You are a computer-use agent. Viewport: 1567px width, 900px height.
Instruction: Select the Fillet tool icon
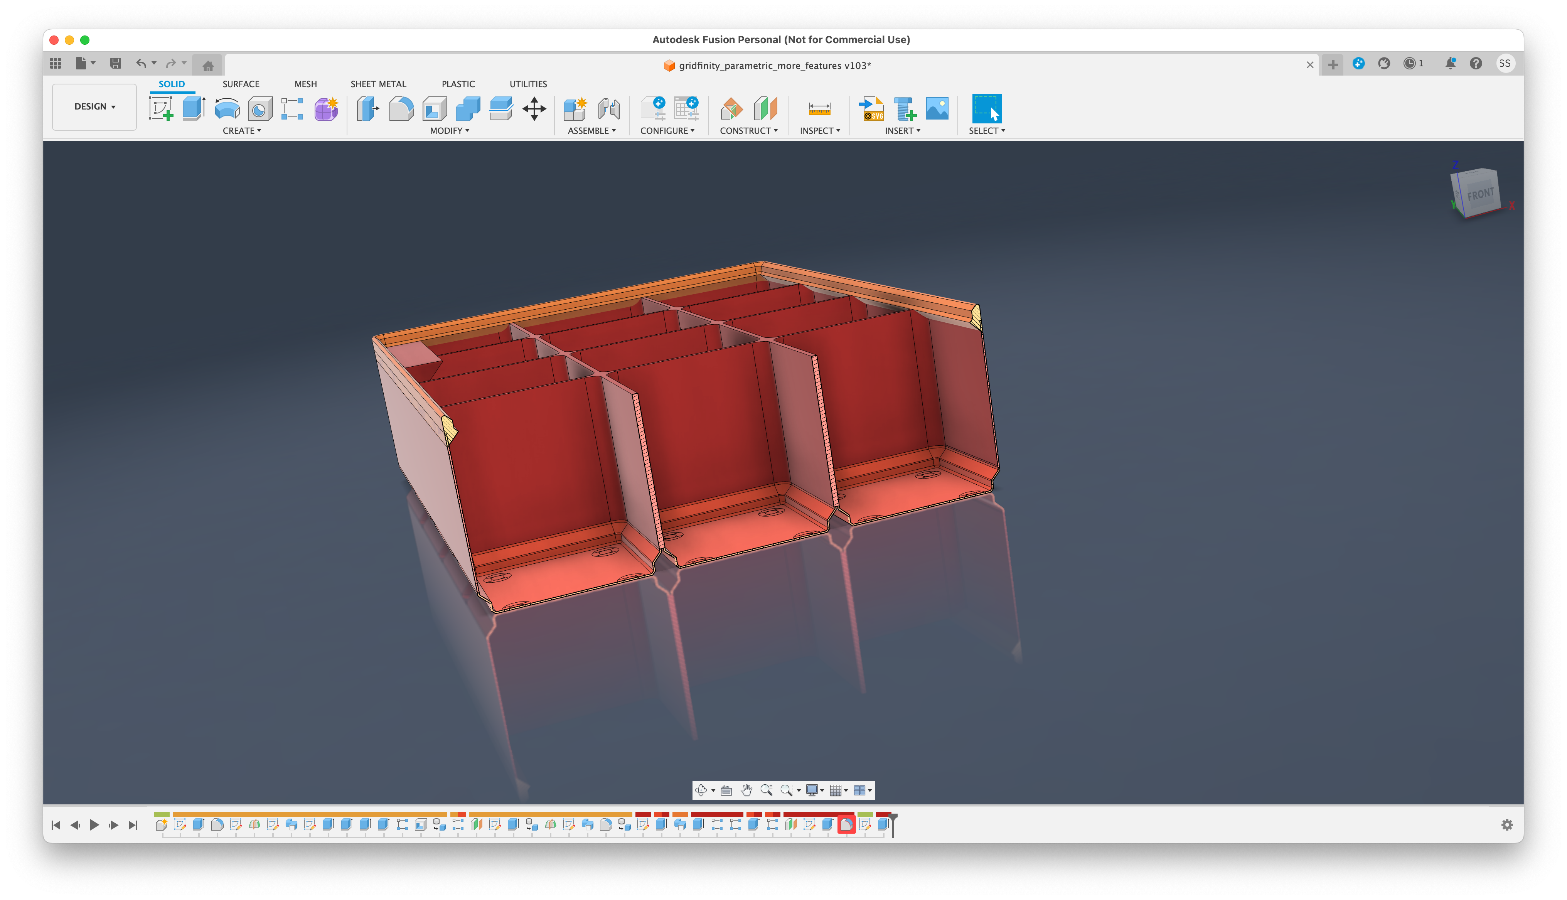click(402, 109)
